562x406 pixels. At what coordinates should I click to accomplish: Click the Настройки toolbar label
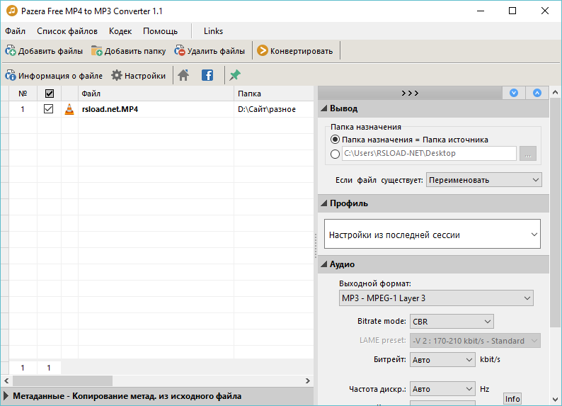(x=145, y=76)
